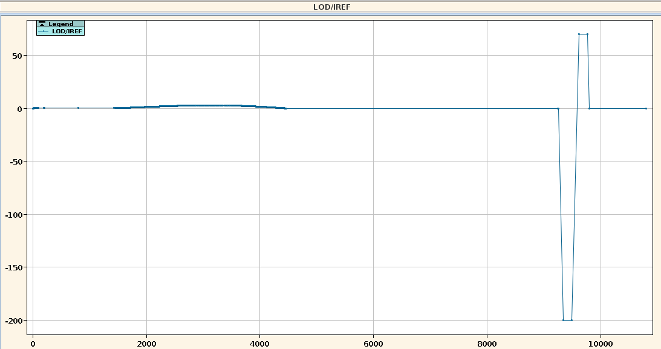Viewport: 661px width, 349px height.
Task: Click the 8000 x-axis tick label
Action: click(487, 343)
